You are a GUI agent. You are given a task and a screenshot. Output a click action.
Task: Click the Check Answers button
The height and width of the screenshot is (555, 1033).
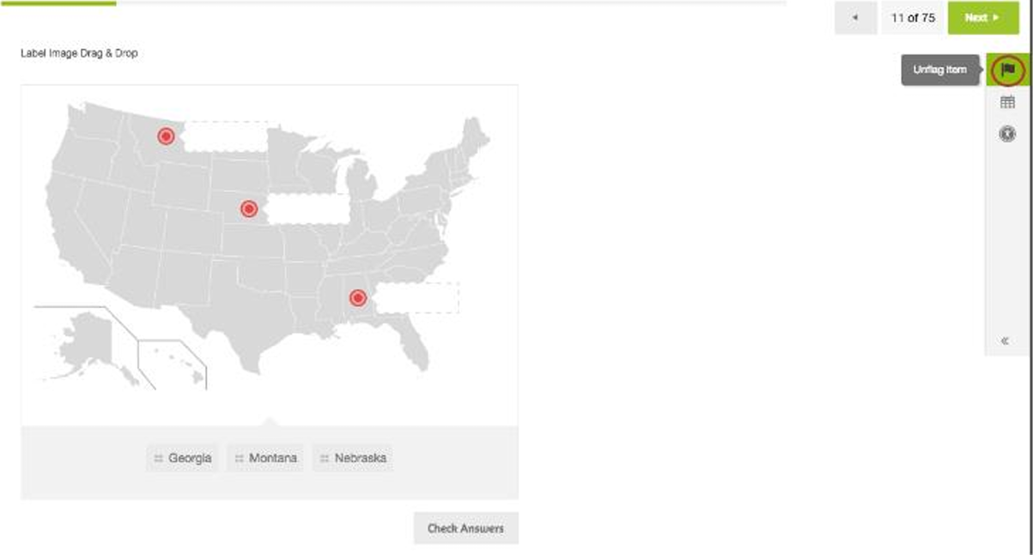coord(465,528)
